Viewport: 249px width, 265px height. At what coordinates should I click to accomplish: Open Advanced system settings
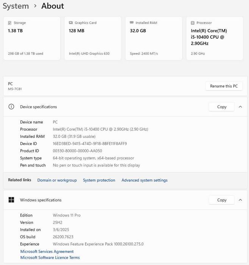[x=145, y=180]
